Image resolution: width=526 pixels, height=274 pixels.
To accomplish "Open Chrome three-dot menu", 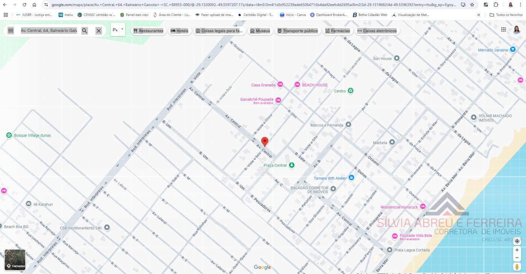I will coord(521,5).
